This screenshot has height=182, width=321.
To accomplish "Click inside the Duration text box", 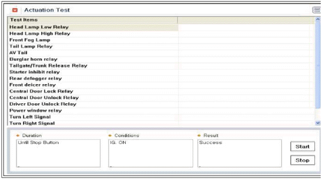I will pyautogui.click(x=58, y=154).
